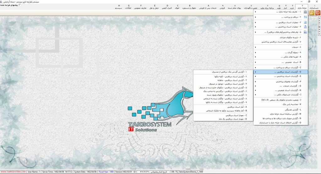Image resolution: width=321 pixels, height=174 pixels.
Task: Select گزارش مروری بابت دریافت ها و پرداخت ها
Action: tap(281, 118)
